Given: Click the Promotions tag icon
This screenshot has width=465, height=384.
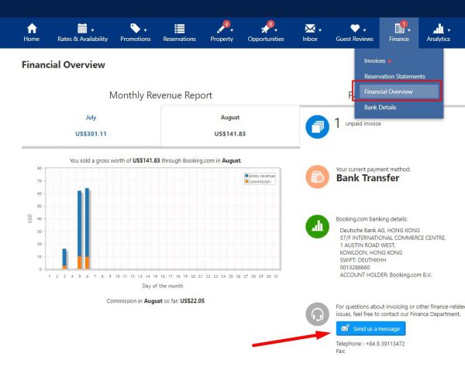Looking at the screenshot, I should [x=135, y=29].
